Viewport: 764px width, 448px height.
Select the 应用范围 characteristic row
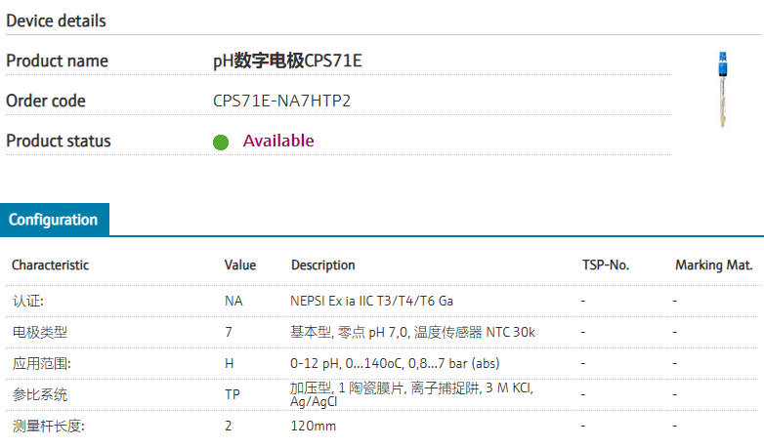click(x=382, y=363)
